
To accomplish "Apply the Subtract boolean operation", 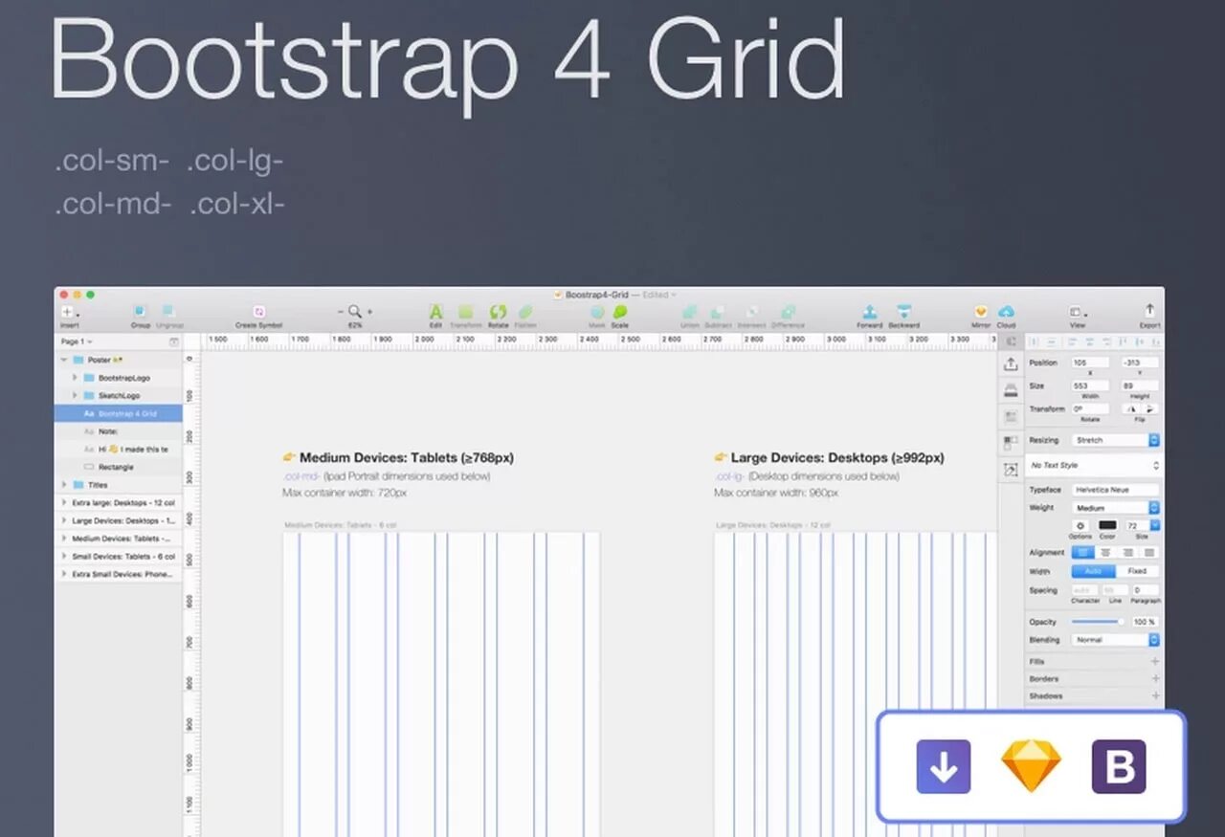I will tap(718, 312).
